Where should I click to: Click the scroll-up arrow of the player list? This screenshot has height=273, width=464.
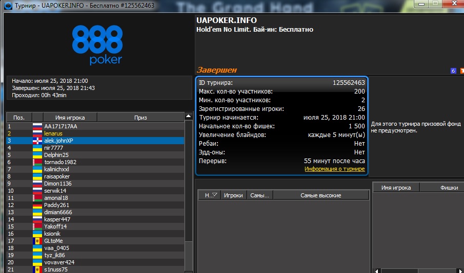point(189,116)
